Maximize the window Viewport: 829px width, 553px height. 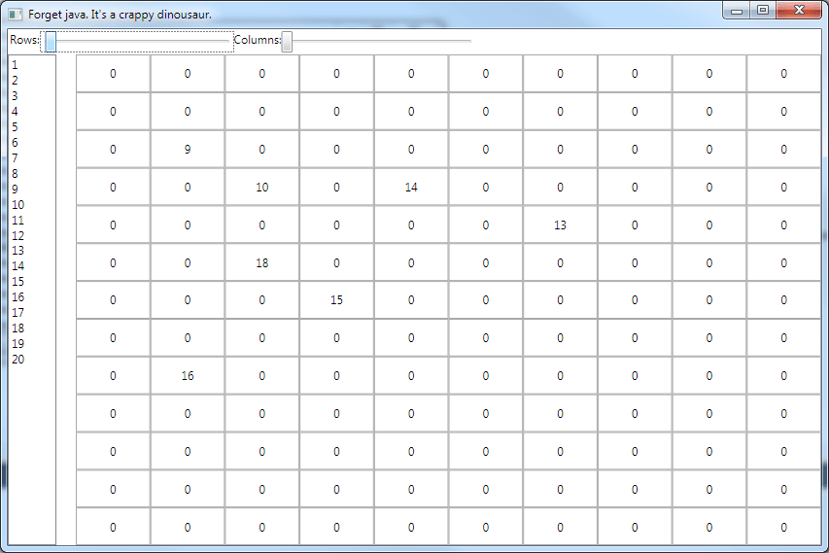tap(763, 11)
